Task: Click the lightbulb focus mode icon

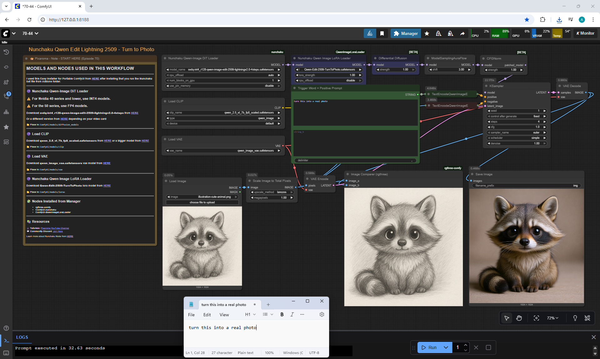Action: (x=575, y=318)
